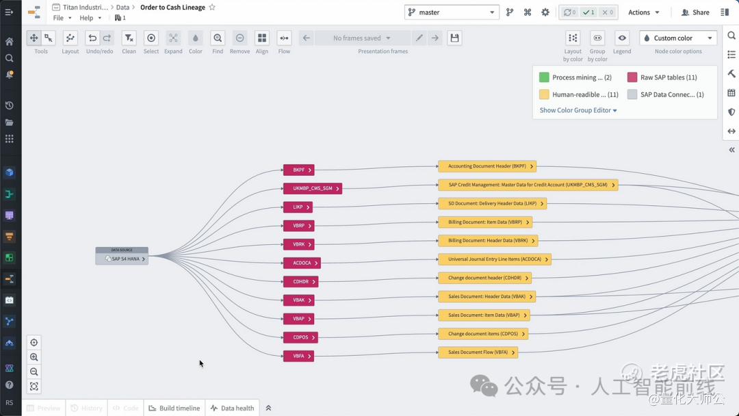Select the Sales Document Flow (VBFA) node
739x416 pixels.
point(478,352)
